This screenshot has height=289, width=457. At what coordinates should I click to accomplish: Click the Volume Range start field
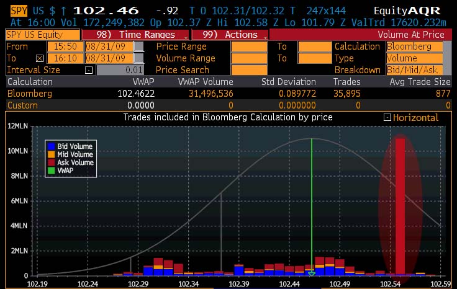point(249,58)
